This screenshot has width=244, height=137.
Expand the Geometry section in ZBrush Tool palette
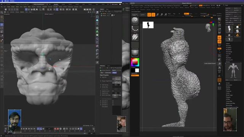coord(228,46)
